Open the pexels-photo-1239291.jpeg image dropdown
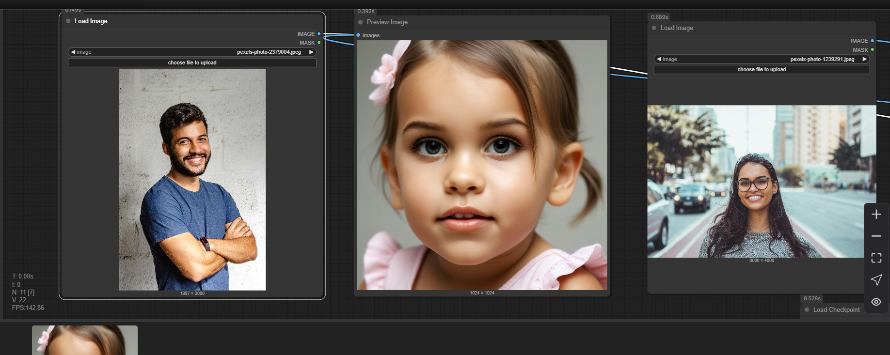This screenshot has height=355, width=890. tap(762, 59)
